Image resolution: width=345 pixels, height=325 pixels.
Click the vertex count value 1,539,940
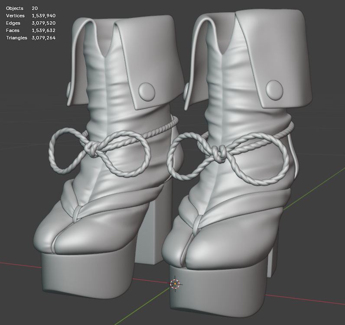tap(44, 16)
